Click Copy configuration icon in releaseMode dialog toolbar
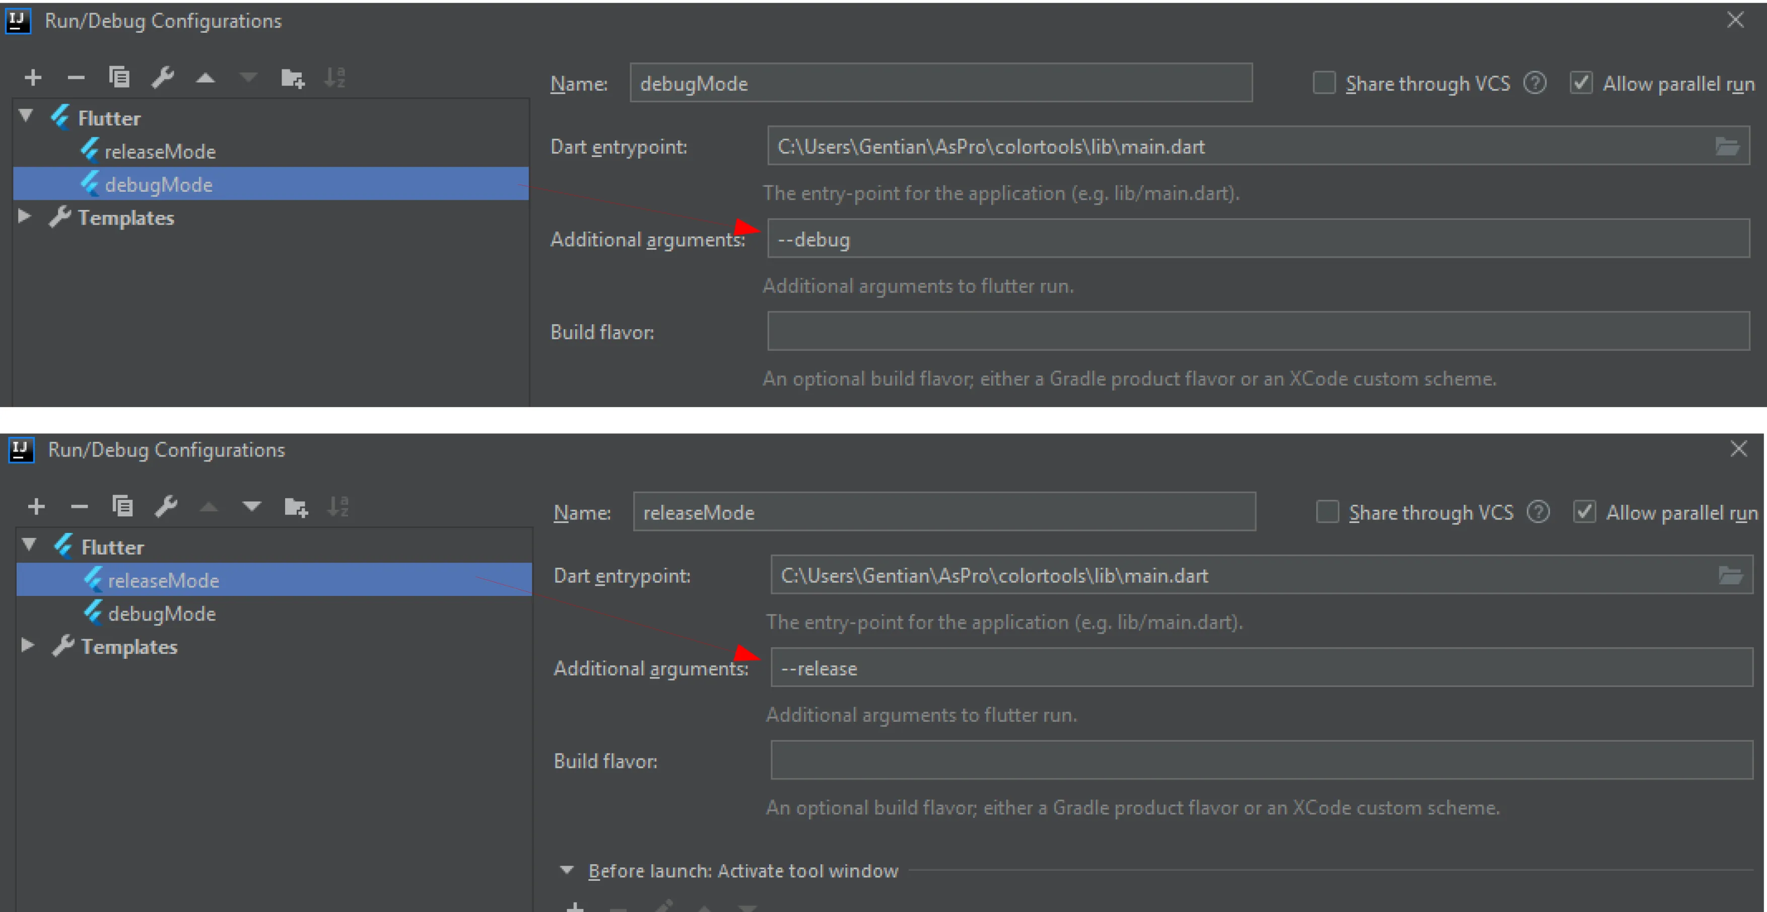1767x912 pixels. point(122,507)
